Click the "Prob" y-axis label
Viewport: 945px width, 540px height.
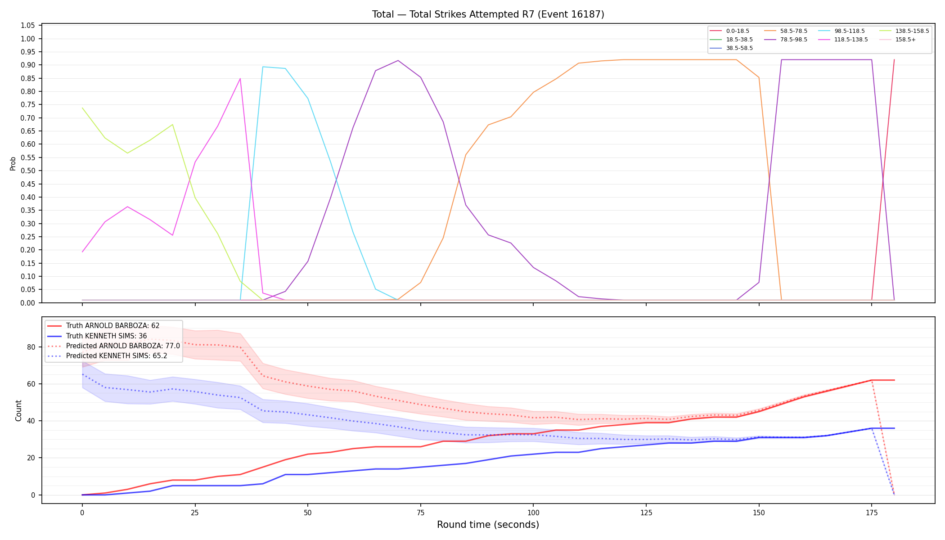(13, 163)
